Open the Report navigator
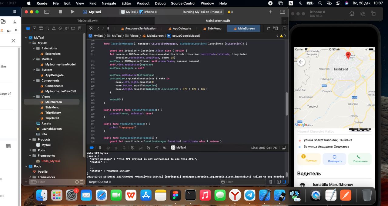The image size is (388, 206). [x=80, y=28]
